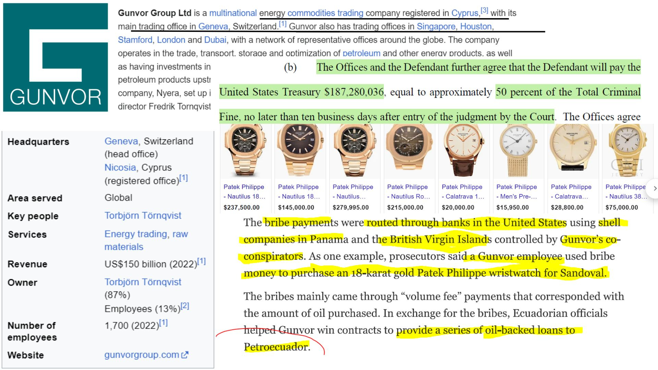Click 'Nautilus 38...' watch title link

click(x=626, y=192)
